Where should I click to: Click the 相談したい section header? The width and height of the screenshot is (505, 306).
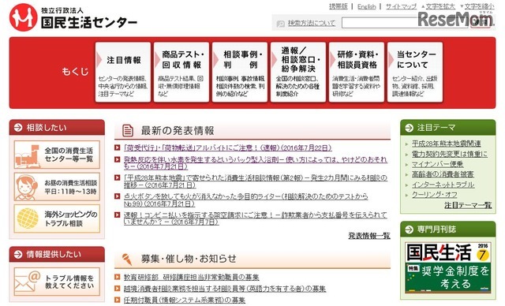[x=57, y=128]
